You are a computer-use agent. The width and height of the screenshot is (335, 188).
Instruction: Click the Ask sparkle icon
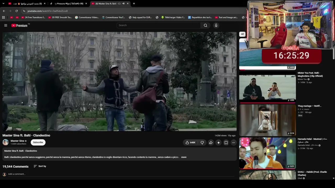click(x=219, y=143)
